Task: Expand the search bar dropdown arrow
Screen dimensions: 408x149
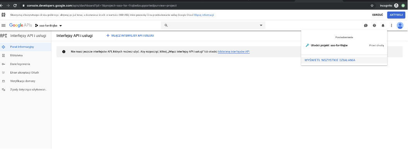Action: (x=261, y=25)
